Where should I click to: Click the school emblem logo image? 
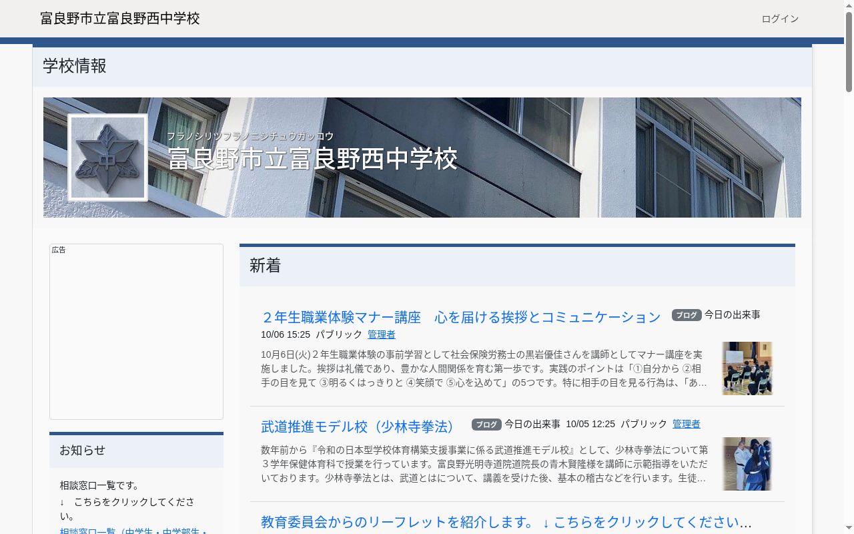click(107, 158)
